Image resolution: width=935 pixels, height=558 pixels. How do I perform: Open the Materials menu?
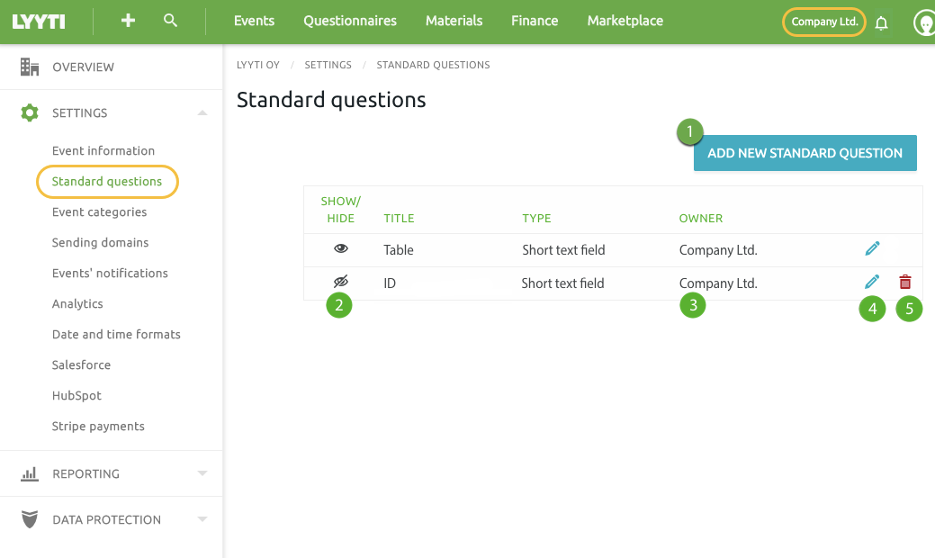(454, 21)
